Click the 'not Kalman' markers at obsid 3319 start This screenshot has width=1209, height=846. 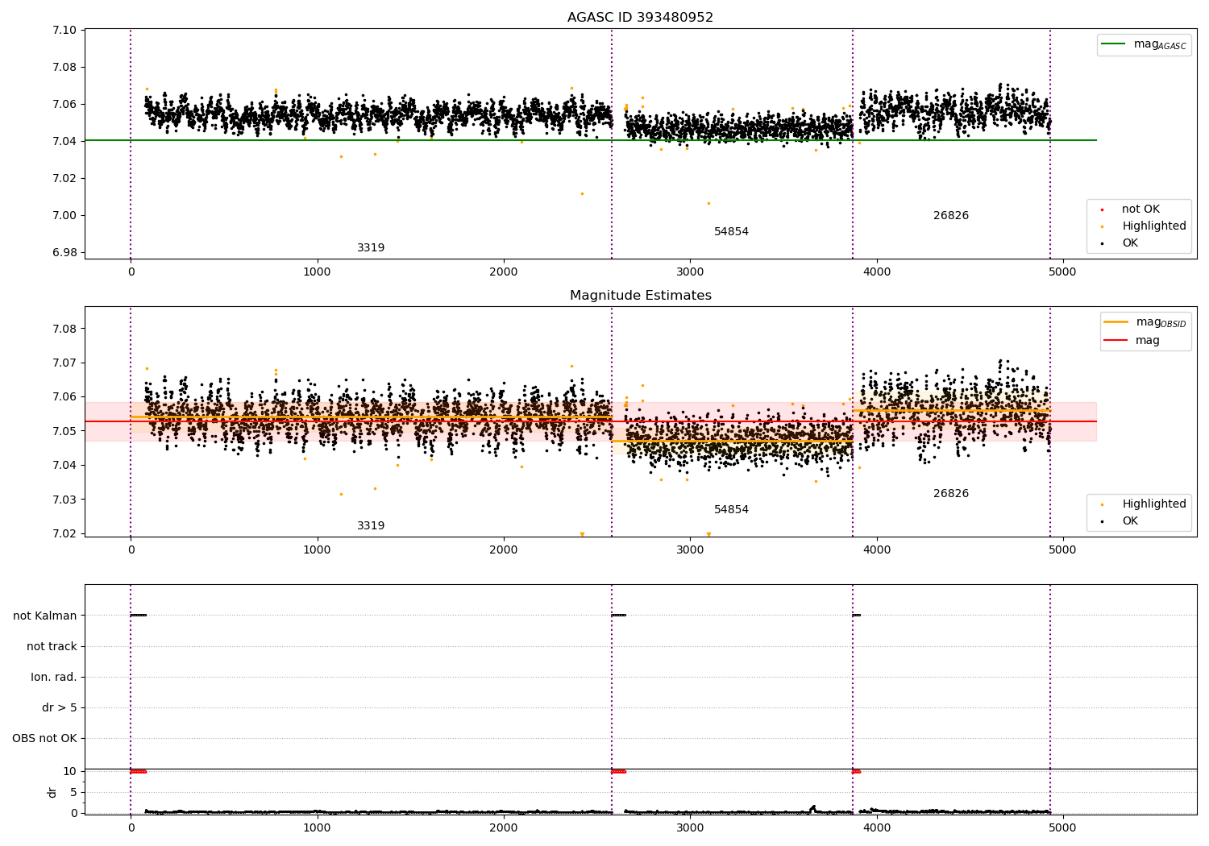[138, 616]
